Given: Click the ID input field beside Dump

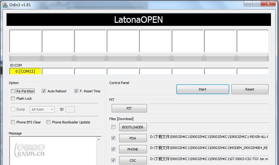Looking at the screenshot, I should pyautogui.click(x=70, y=109).
